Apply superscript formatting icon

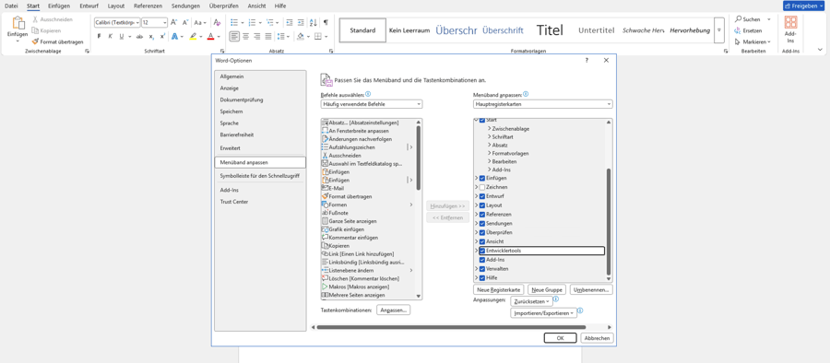(162, 37)
